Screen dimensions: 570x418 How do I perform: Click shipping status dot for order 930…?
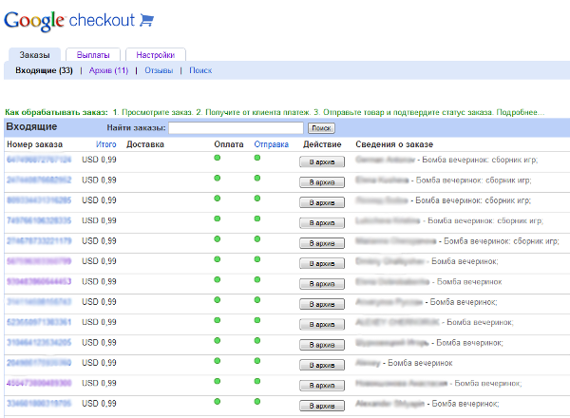pyautogui.click(x=257, y=280)
